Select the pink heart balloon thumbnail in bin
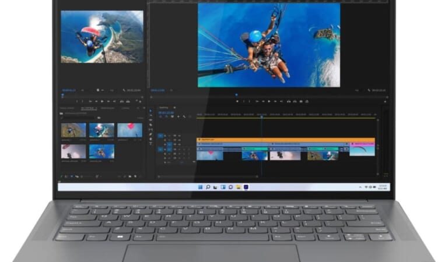The width and height of the screenshot is (448, 262). [x=129, y=130]
